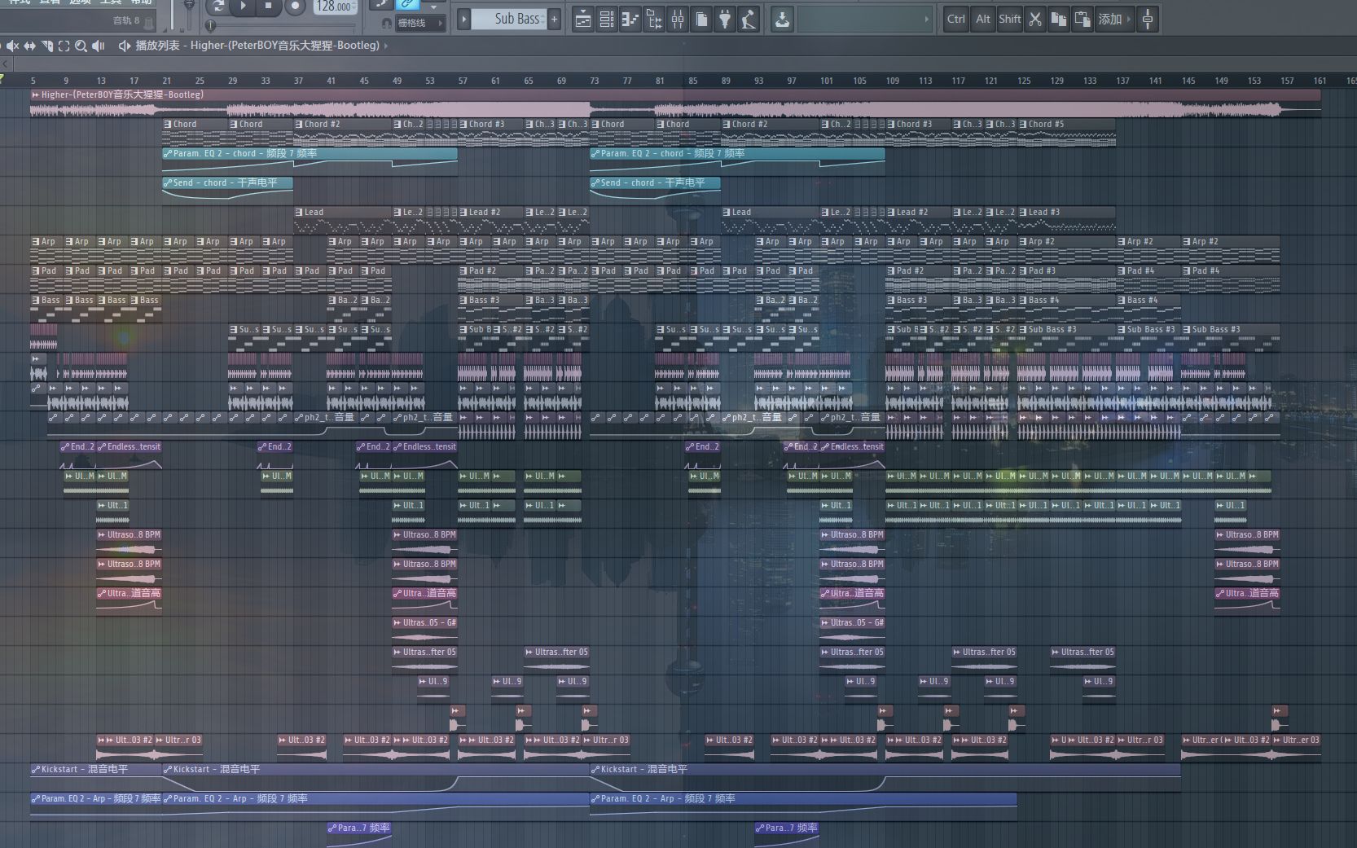Click the Shift modifier button
Viewport: 1357px width, 848px height.
pos(1010,19)
